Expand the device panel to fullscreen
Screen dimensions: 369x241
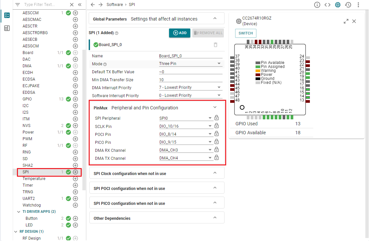click(346, 21)
